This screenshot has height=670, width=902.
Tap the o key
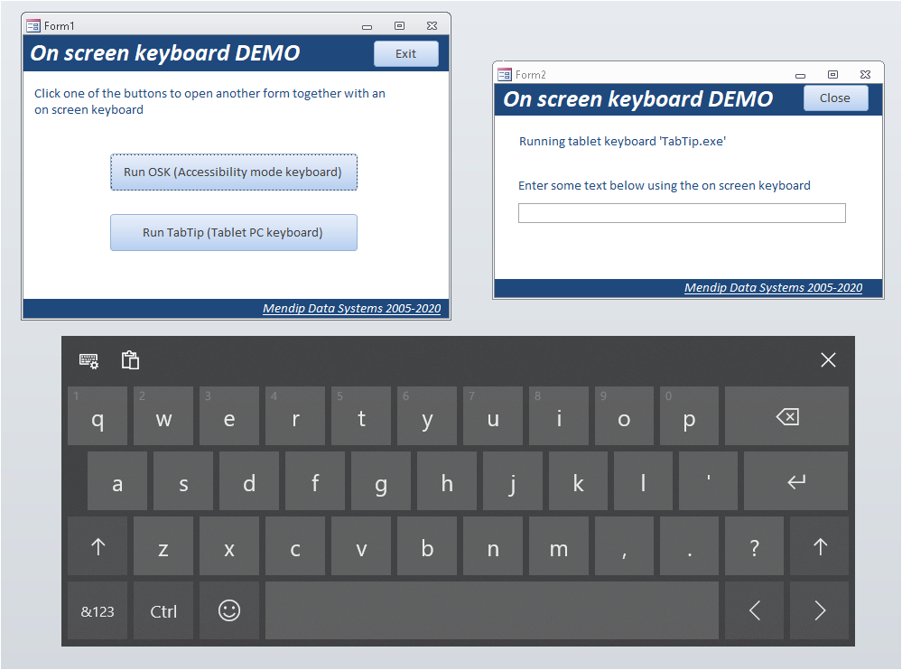click(x=624, y=415)
